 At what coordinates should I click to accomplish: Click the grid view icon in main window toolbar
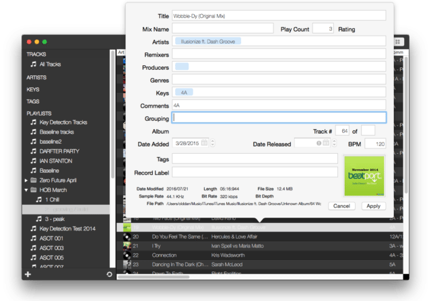pyautogui.click(x=398, y=42)
